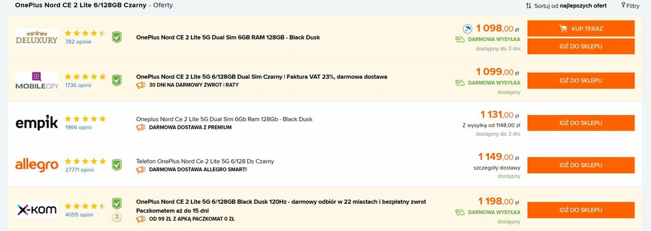Viewport: 651px width, 231px height.
Task: Click the blue umbrella buyer-protection icon
Action: tap(467, 29)
